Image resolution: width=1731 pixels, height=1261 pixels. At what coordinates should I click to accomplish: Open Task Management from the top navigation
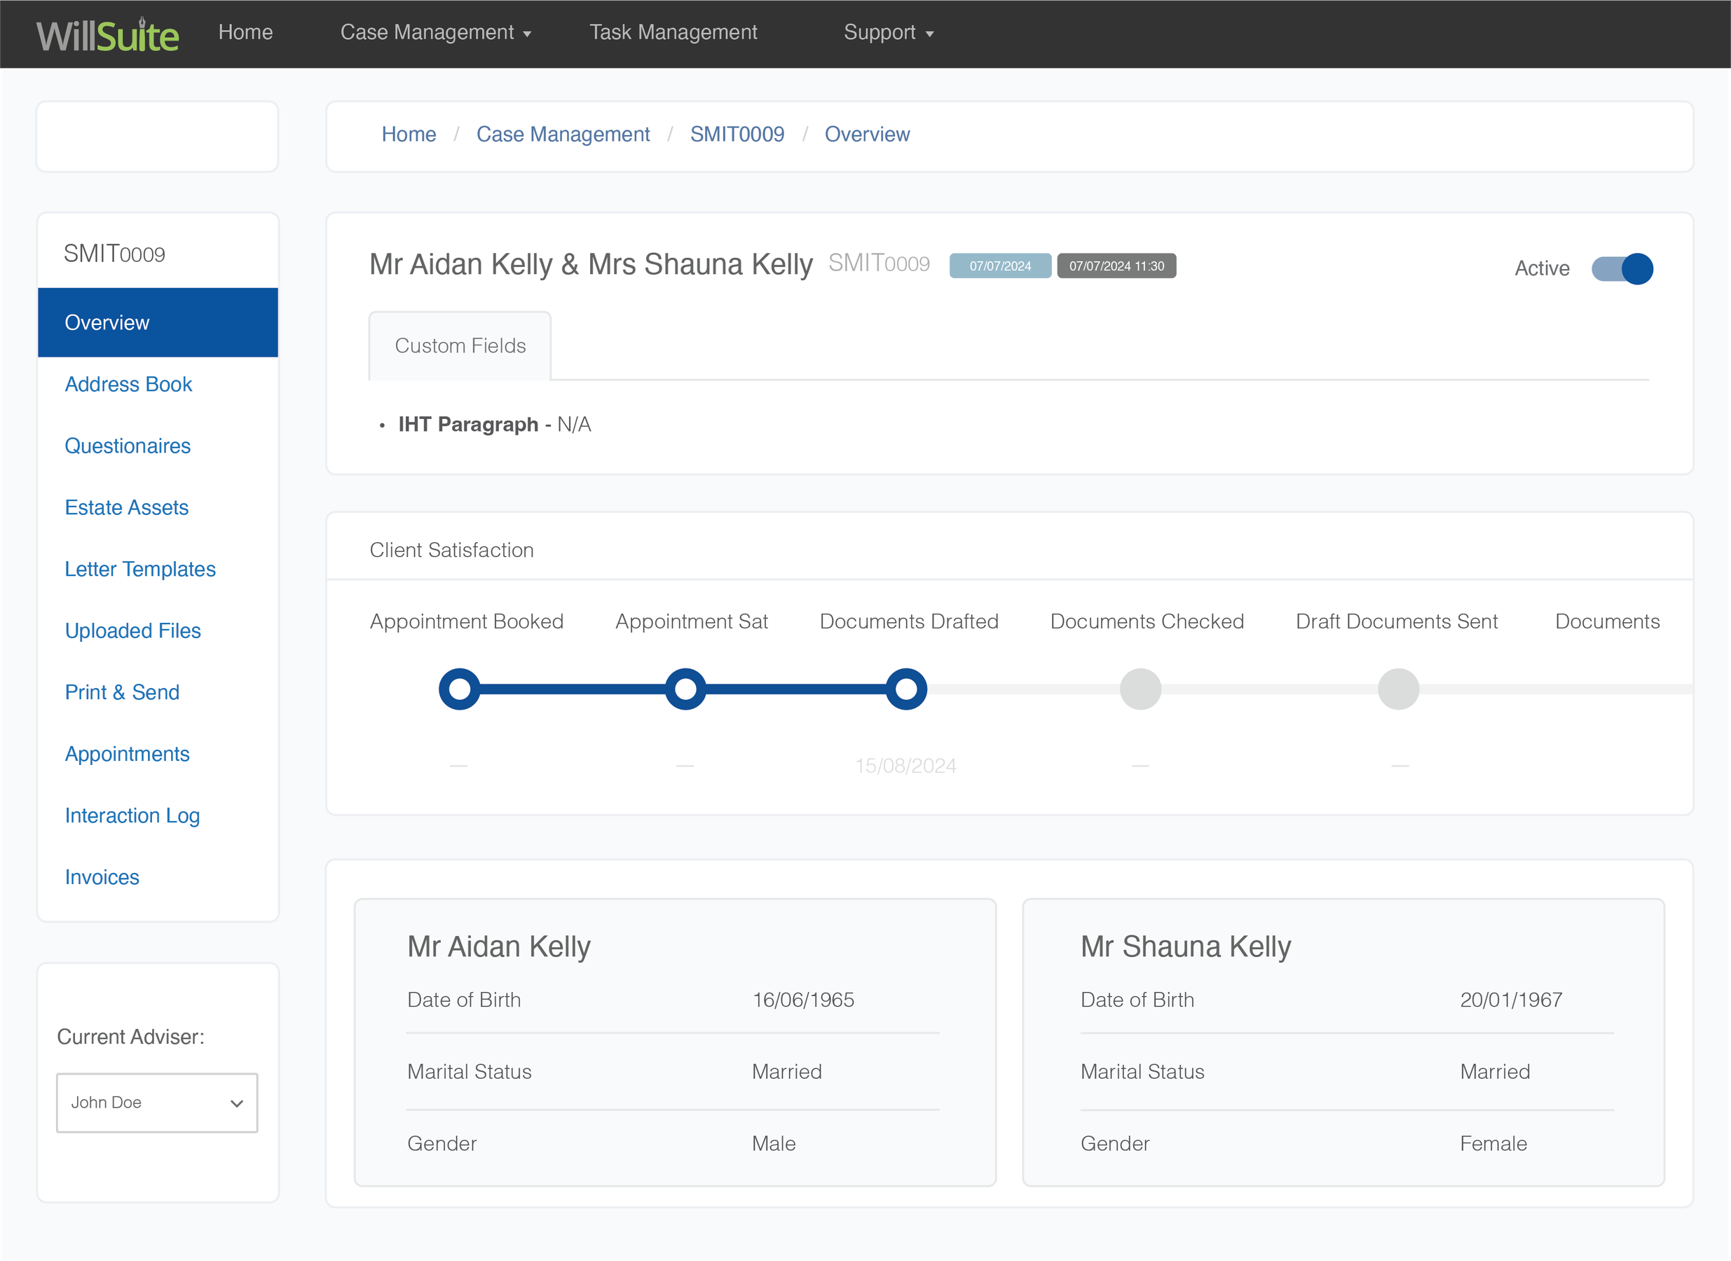tap(673, 32)
